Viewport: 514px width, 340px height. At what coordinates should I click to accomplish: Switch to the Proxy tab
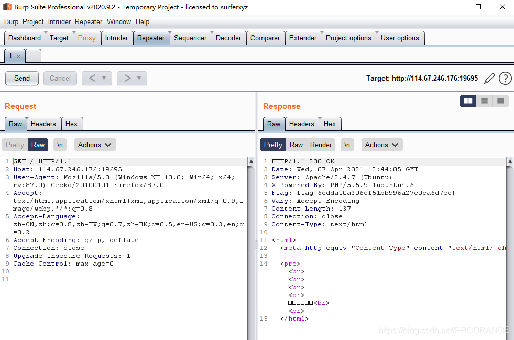pos(87,38)
